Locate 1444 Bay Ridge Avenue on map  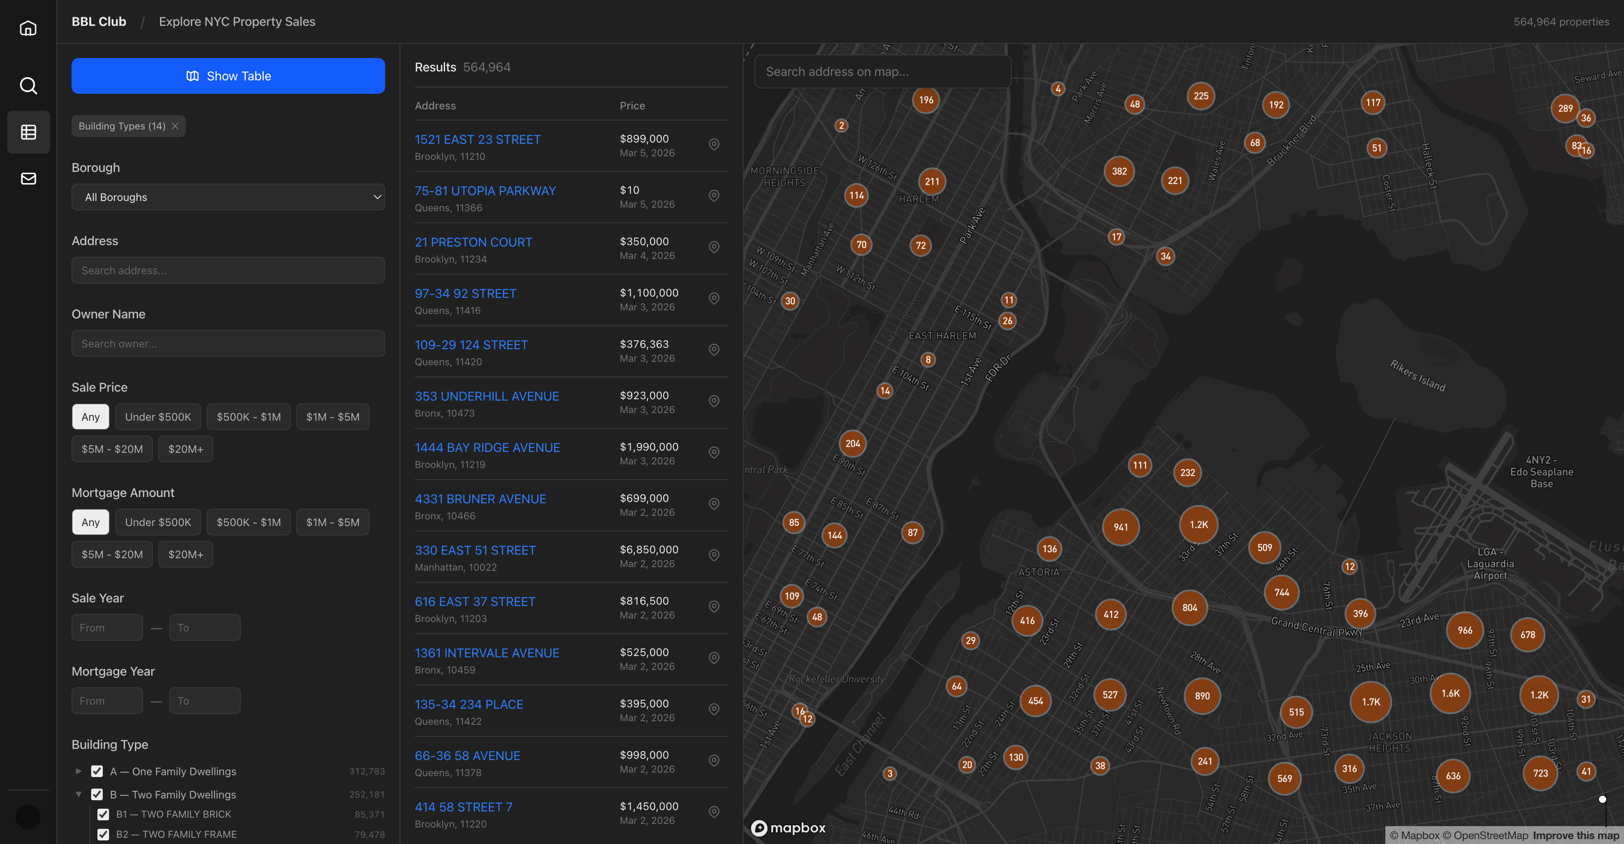(714, 452)
